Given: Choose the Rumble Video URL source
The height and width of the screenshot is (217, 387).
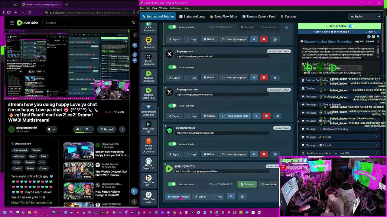Looking at the screenshot, I should (148, 93).
